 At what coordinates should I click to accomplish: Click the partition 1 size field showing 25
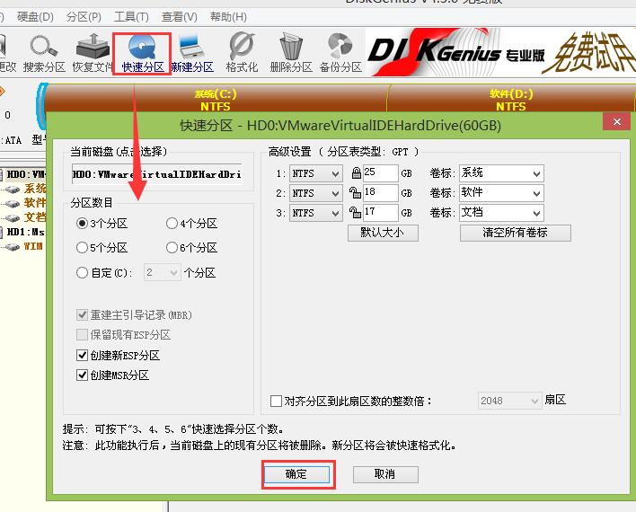[x=381, y=173]
